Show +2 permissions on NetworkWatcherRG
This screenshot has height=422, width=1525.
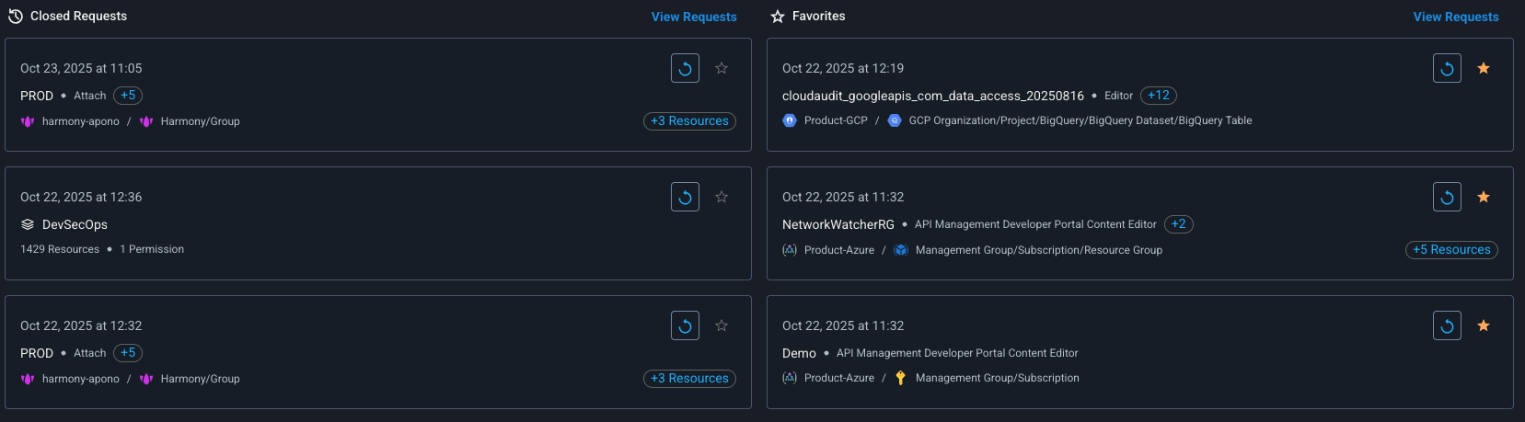(1178, 224)
